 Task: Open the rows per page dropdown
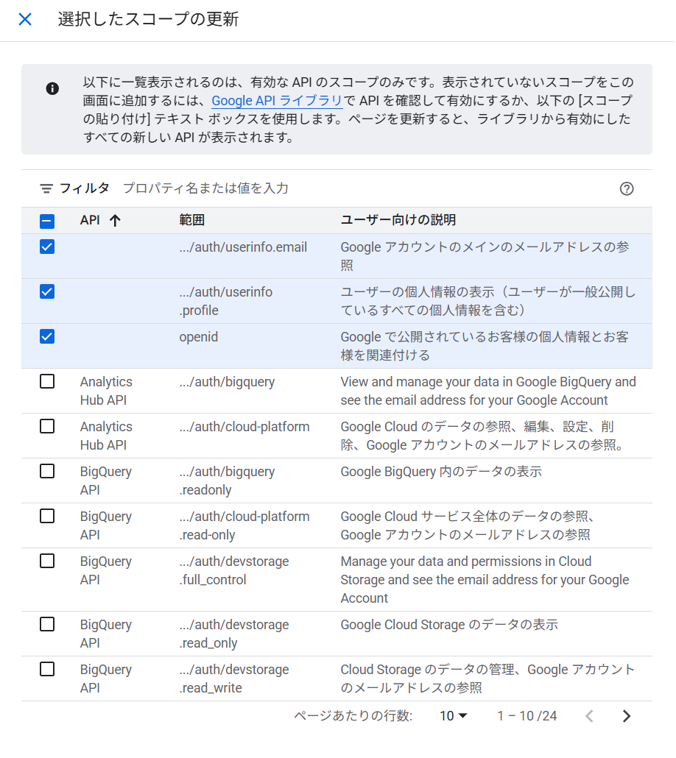454,716
